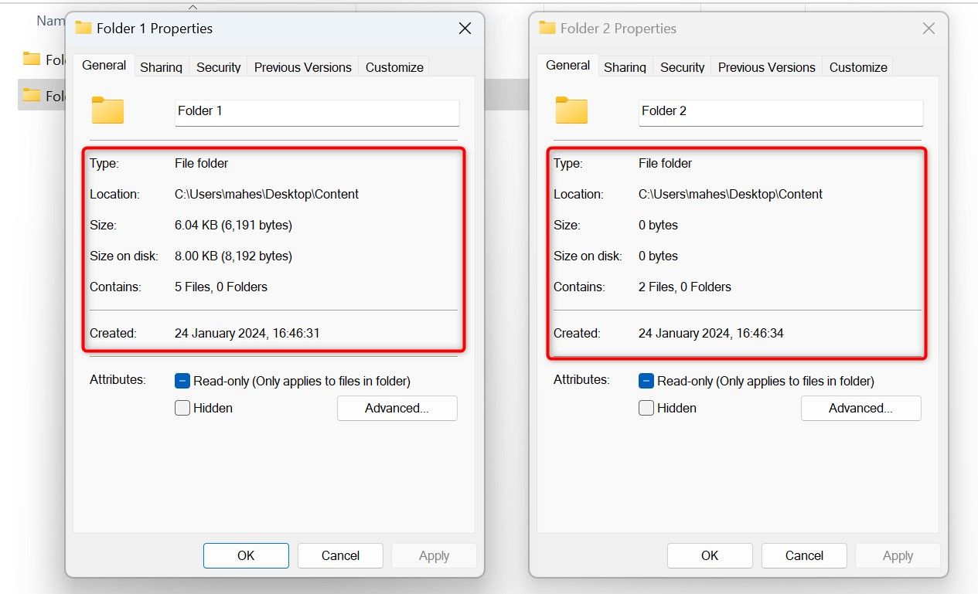Select Customize tab in Folder 2 Properties
Viewport: 978px width, 594px height.
858,67
